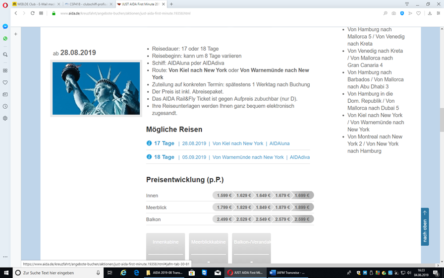Open the ad blocker shield icon
The image size is (444, 278).
pyautogui.click(x=402, y=13)
